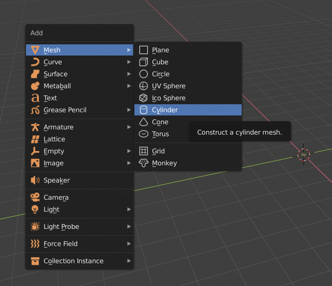Expand the Mesh submenu arrow
Image resolution: width=332 pixels, height=286 pixels.
pos(129,50)
